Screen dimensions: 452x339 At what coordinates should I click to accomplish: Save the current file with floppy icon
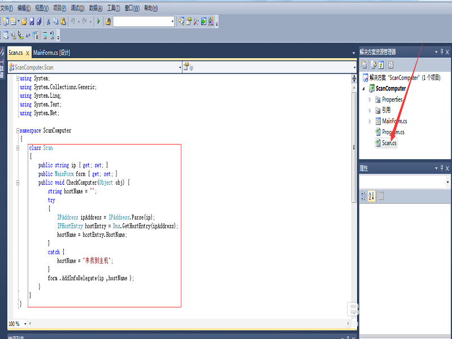(x=32, y=21)
